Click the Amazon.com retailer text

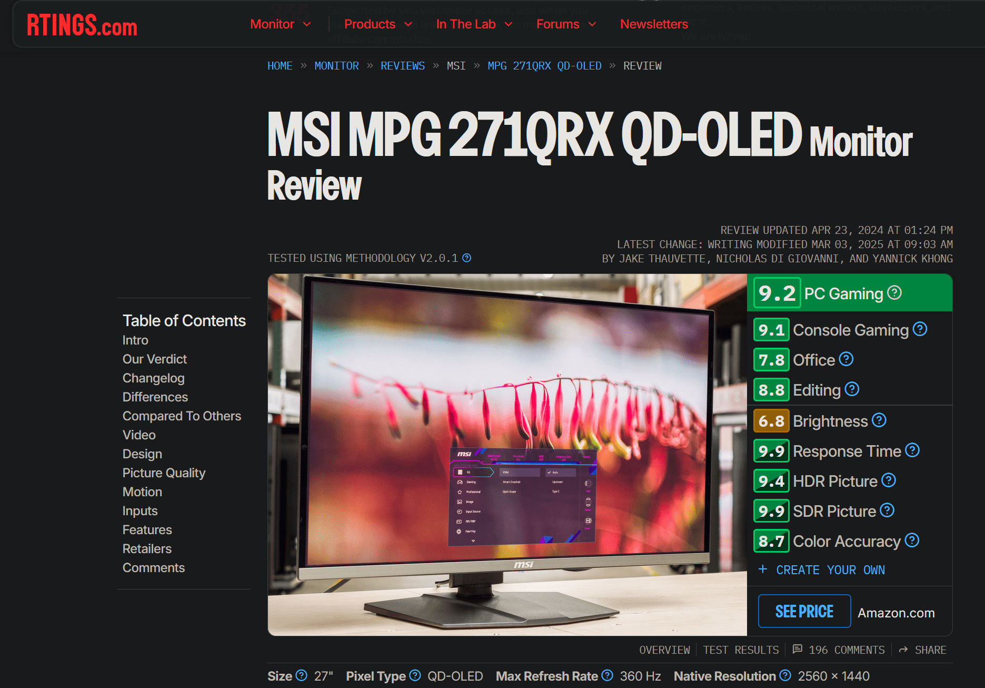coord(896,613)
